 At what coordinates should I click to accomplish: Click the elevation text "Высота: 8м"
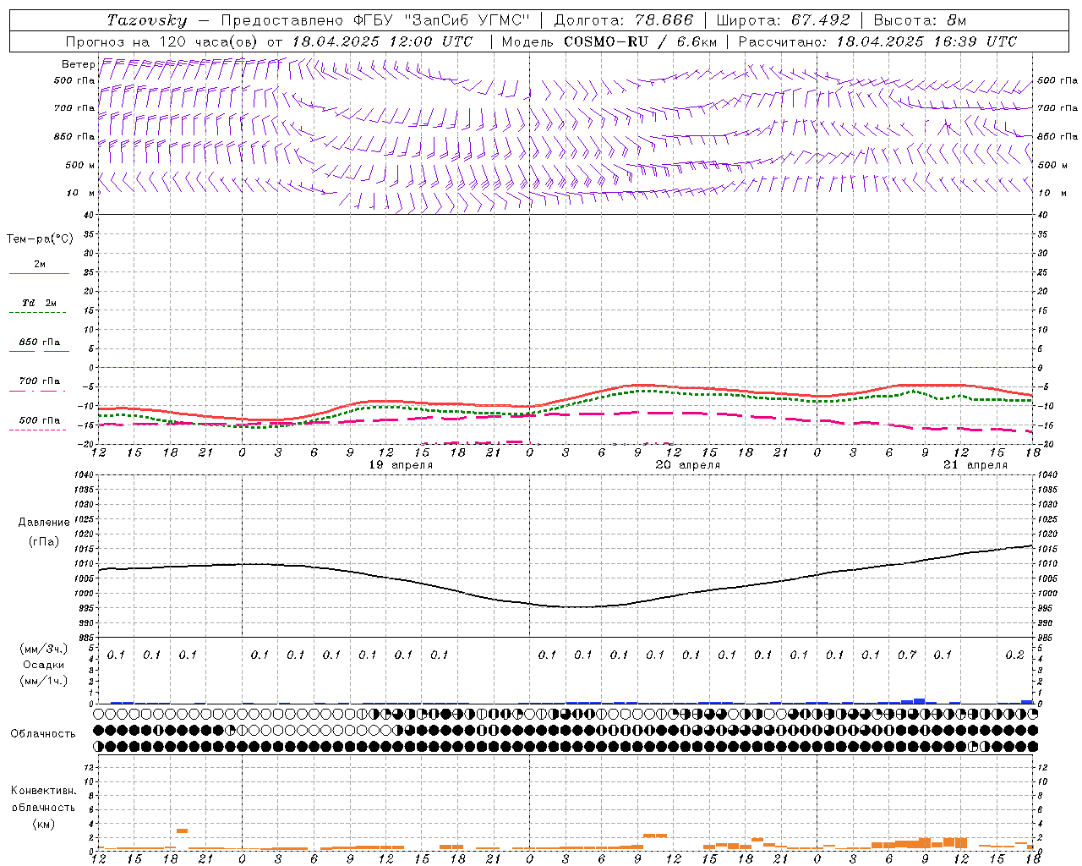920,20
